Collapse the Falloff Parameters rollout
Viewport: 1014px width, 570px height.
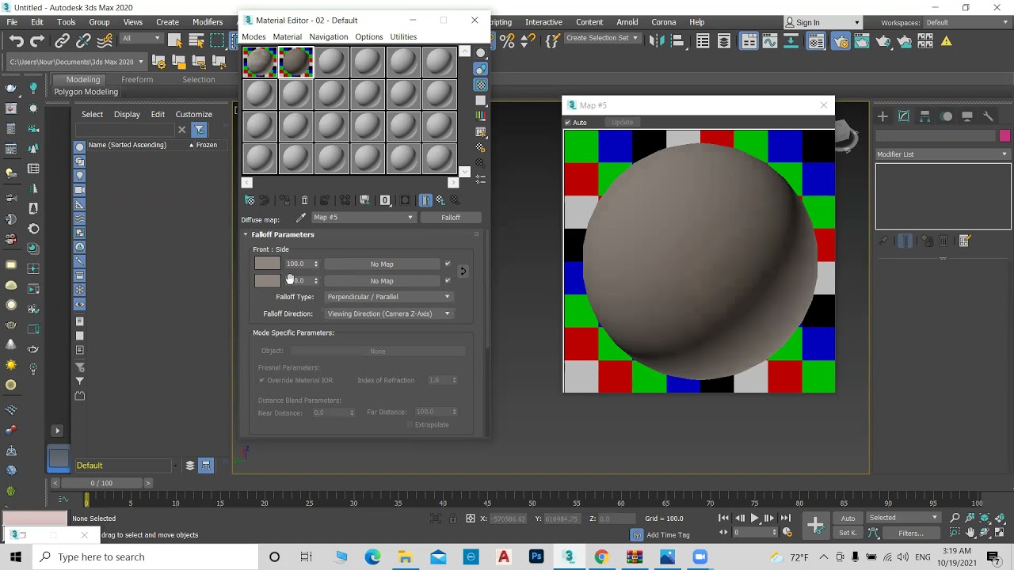click(x=246, y=235)
